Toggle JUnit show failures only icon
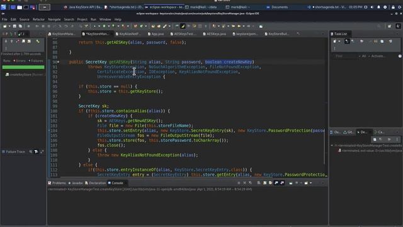Viewport: 403px width, 227px height. click(18, 41)
